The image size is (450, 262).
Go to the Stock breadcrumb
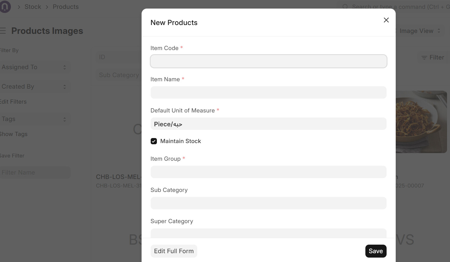[x=33, y=7]
